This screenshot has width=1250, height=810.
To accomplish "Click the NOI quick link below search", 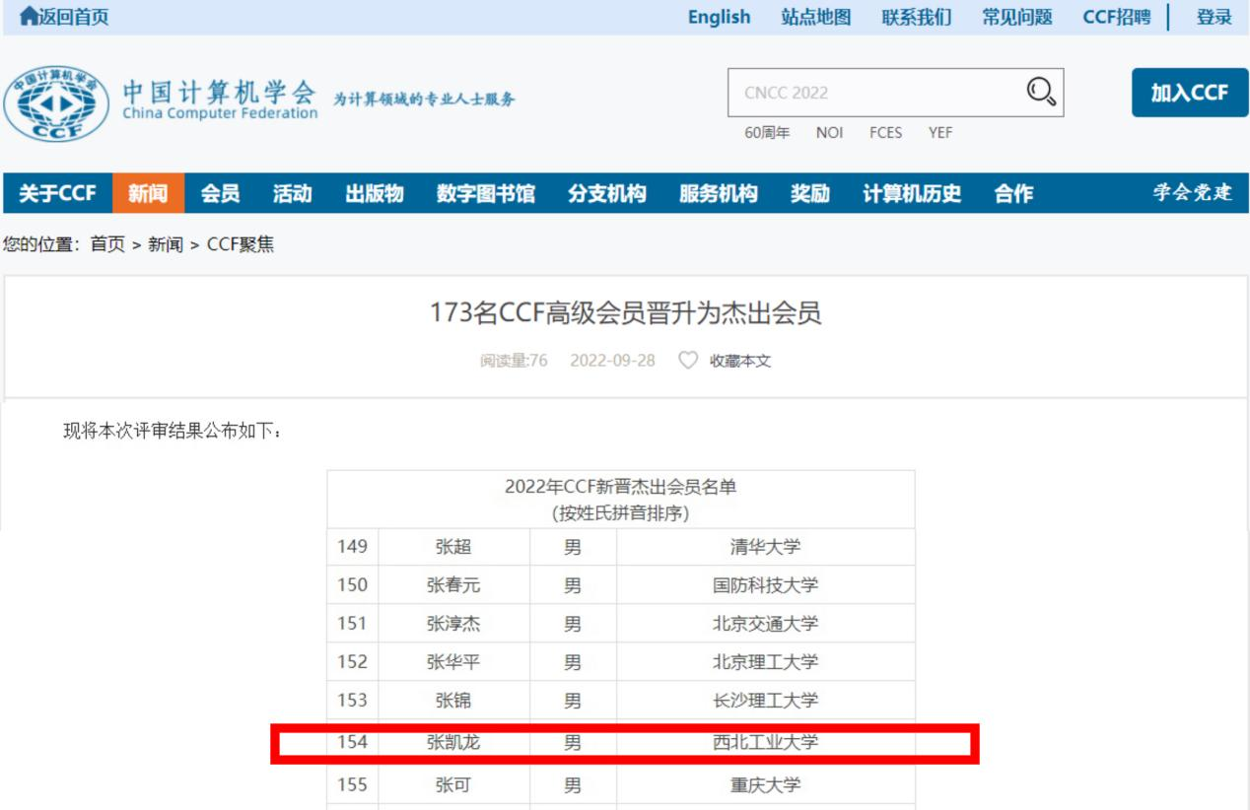I will point(829,133).
